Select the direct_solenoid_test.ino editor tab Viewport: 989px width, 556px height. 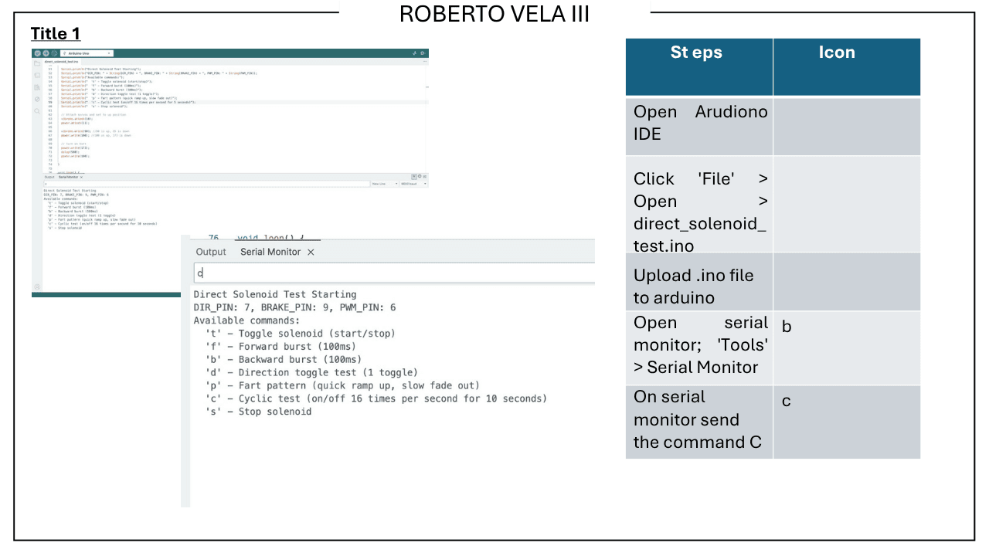(61, 62)
